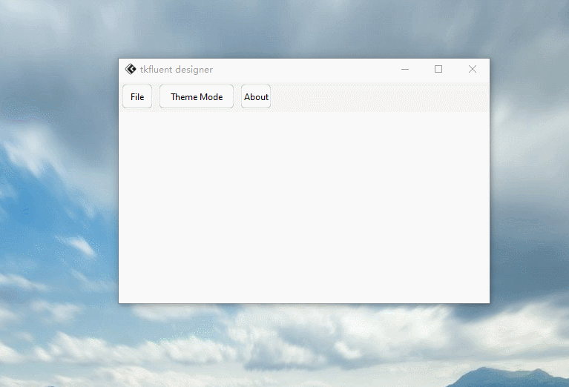Minimize the tkfluent designer window

click(x=405, y=69)
